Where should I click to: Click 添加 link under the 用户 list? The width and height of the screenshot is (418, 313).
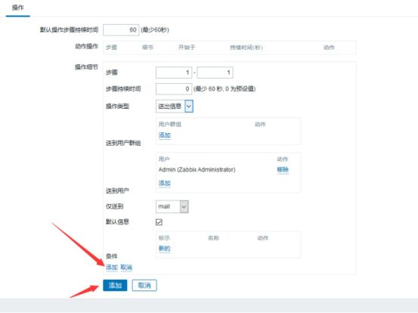click(x=165, y=183)
